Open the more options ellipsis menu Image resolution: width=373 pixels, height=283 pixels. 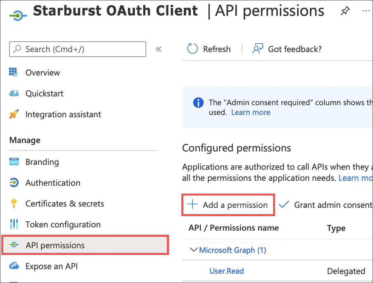(x=366, y=11)
